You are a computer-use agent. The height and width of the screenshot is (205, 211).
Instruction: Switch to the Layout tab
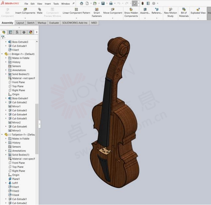[x=20, y=23]
